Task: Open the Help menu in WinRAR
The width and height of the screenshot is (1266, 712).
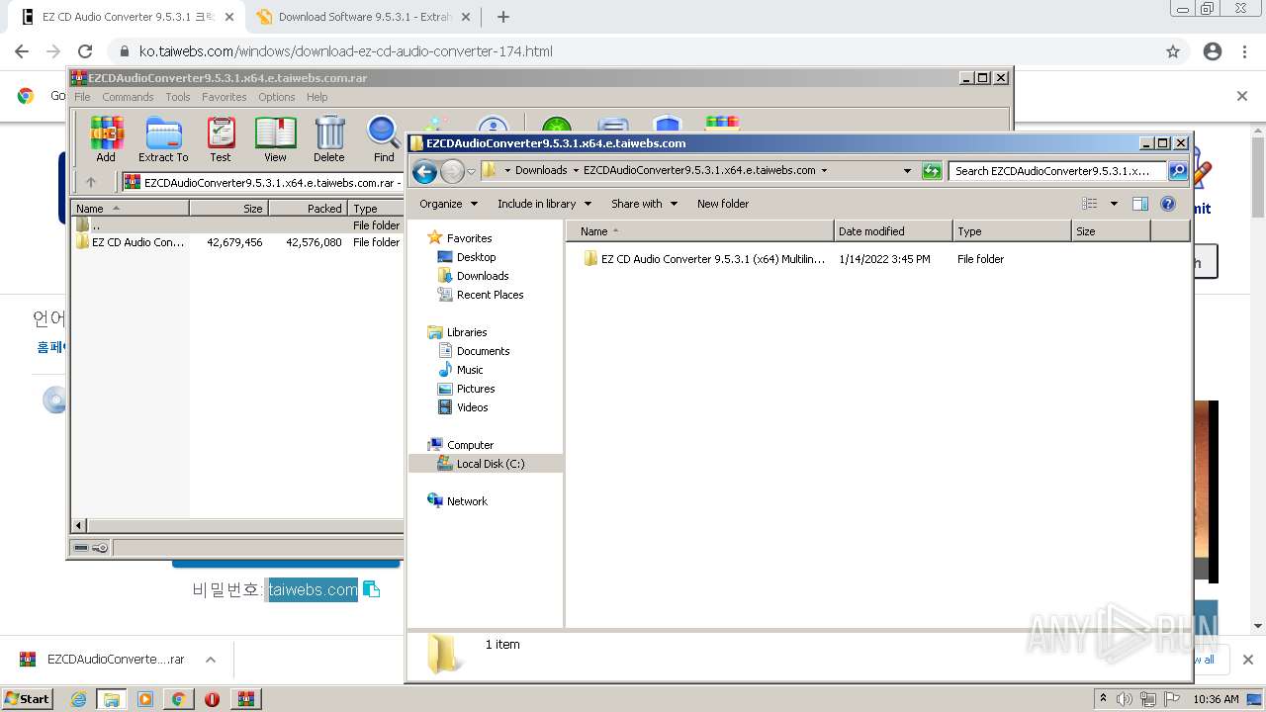Action: coord(316,97)
